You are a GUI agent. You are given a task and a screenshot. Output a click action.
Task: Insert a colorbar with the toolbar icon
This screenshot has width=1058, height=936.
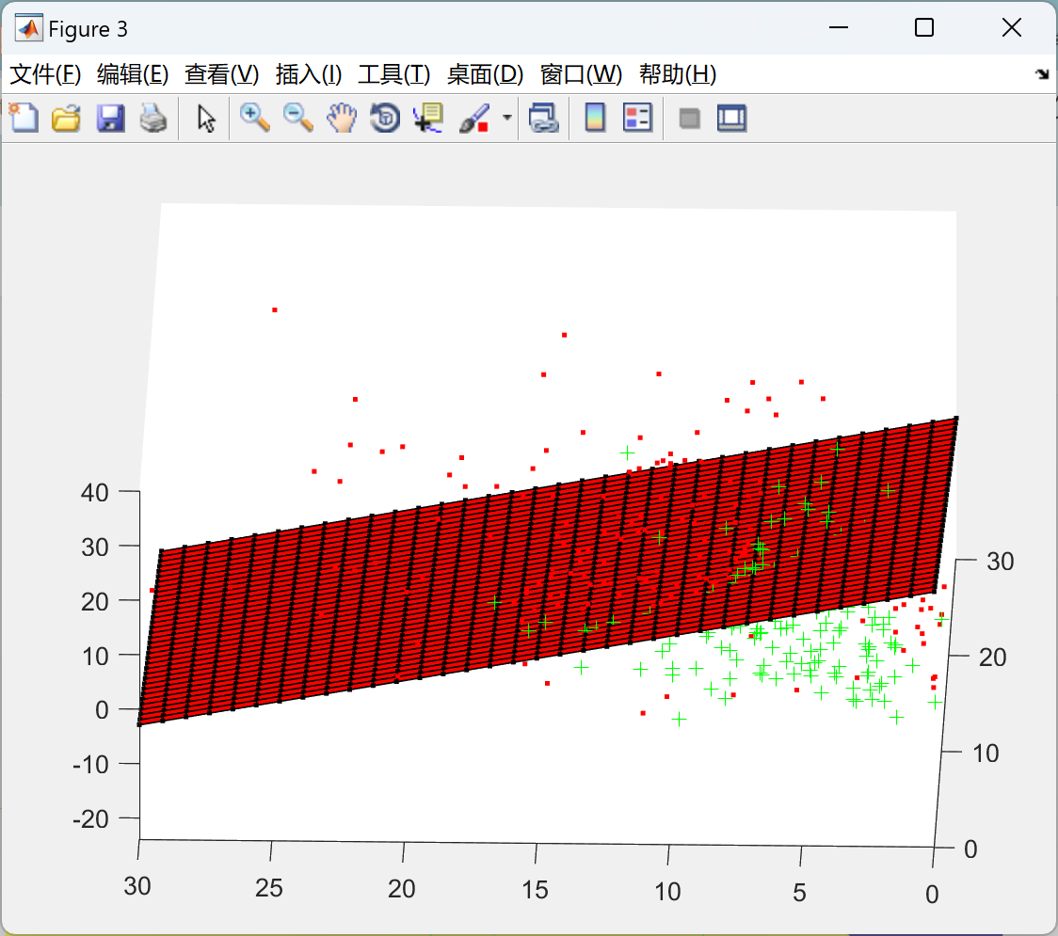(595, 118)
